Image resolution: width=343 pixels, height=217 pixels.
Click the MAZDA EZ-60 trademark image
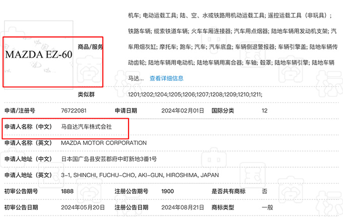39,55
